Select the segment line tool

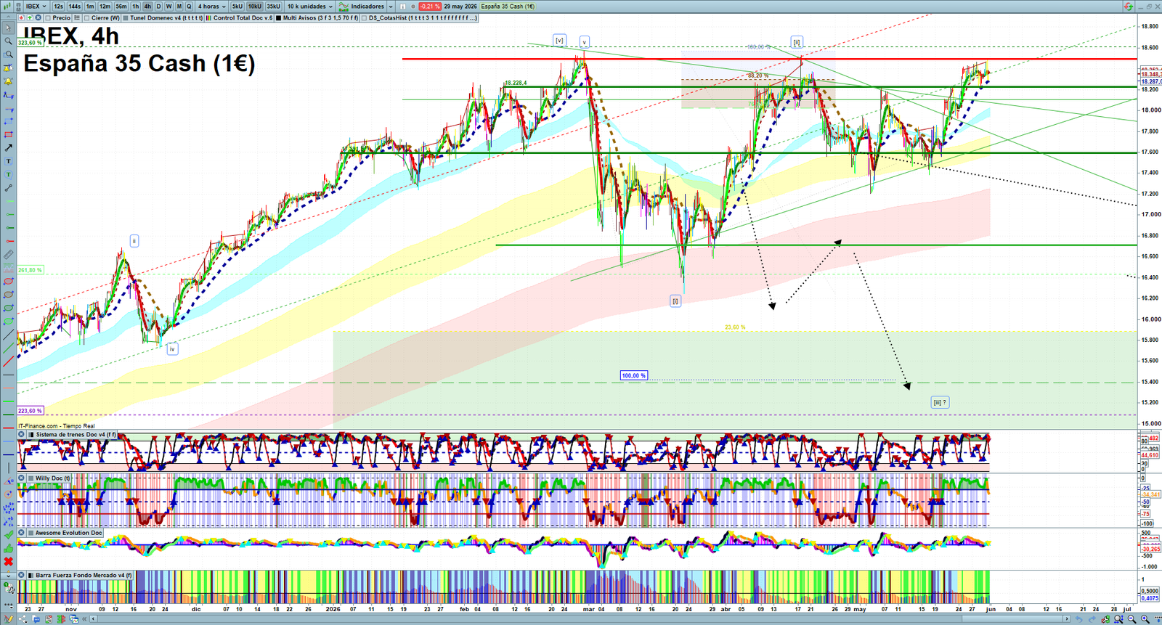coord(8,188)
